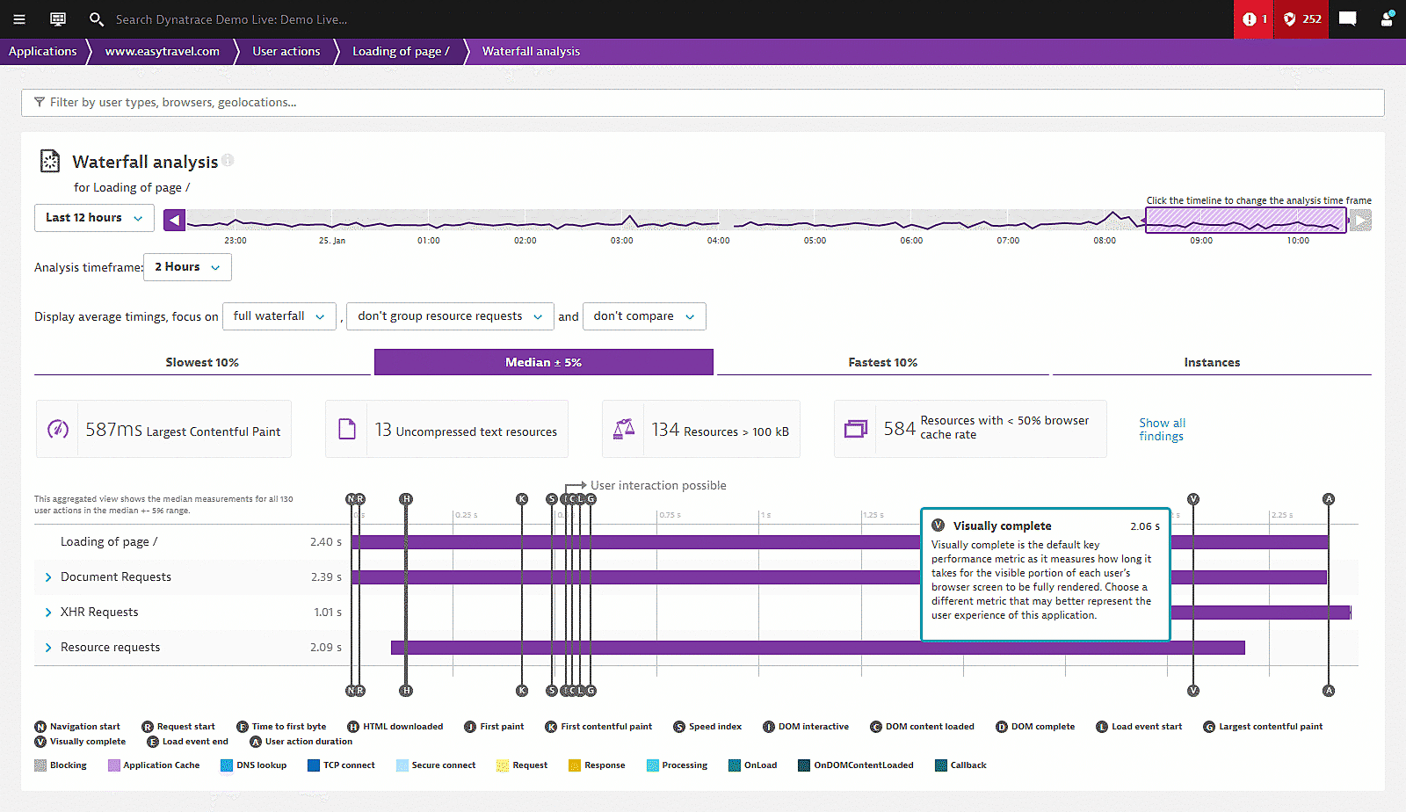Image resolution: width=1406 pixels, height=812 pixels.
Task: Click the Show all findings link
Action: coord(1162,430)
